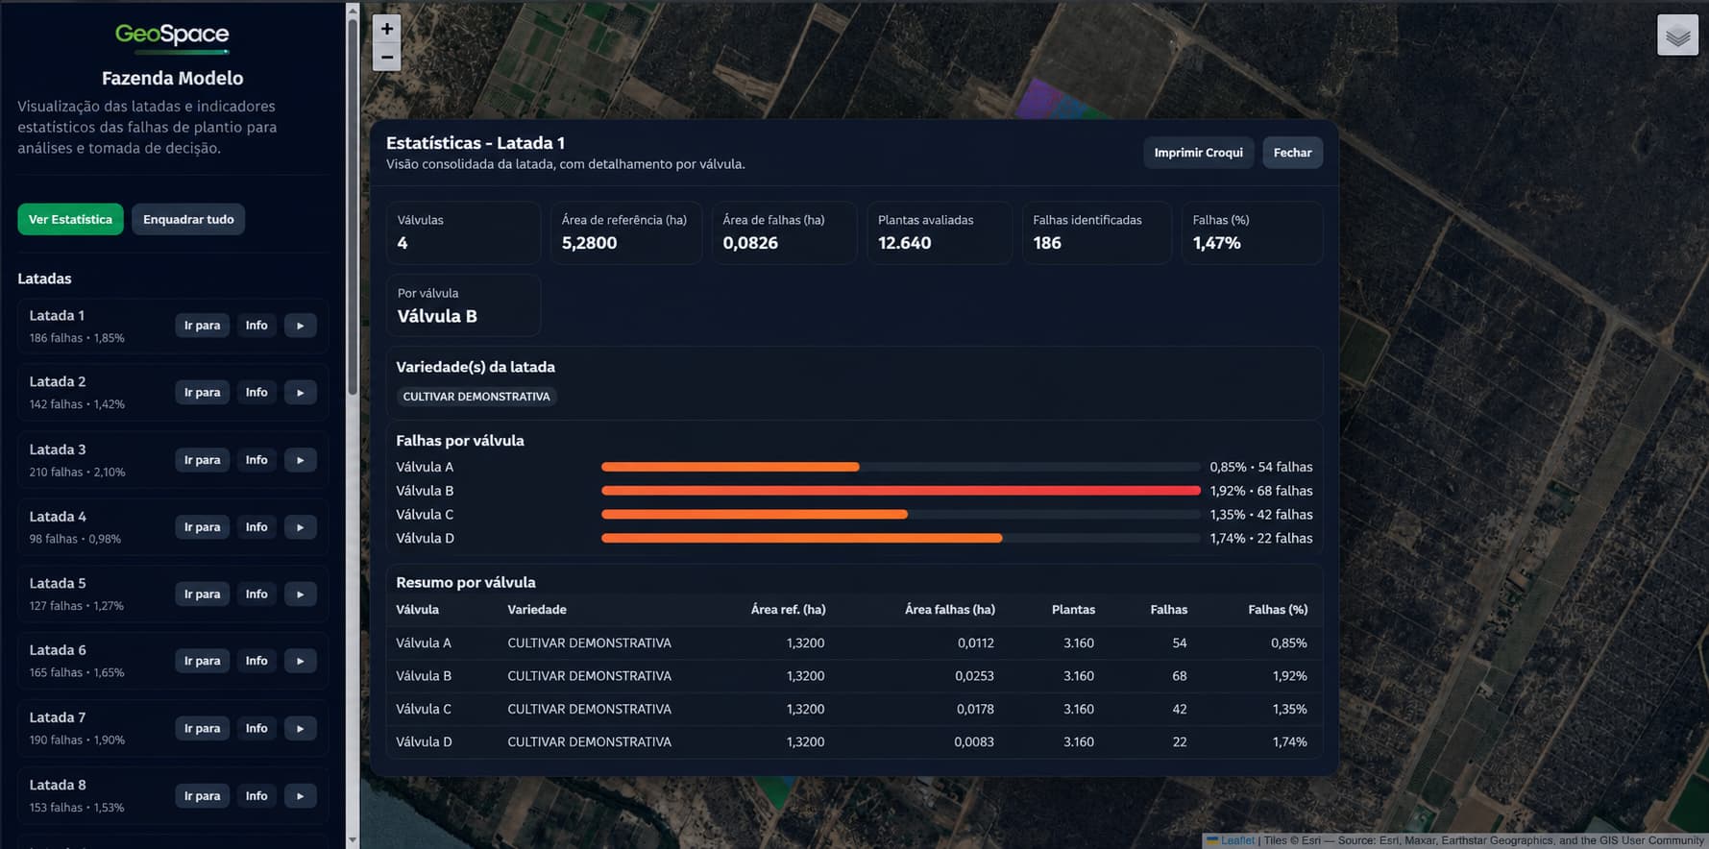Image resolution: width=1709 pixels, height=849 pixels.
Task: Click the play arrow for Latada 7
Action: (301, 728)
